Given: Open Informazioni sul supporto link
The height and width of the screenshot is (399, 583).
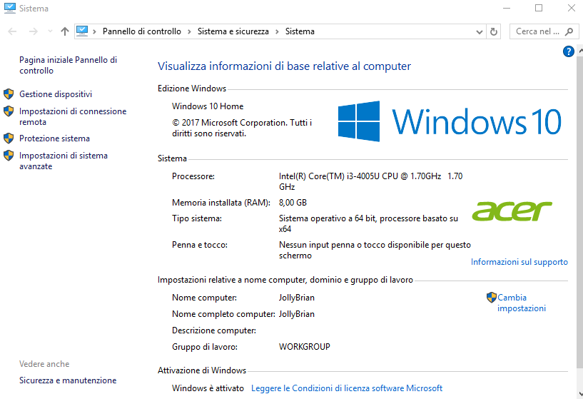Looking at the screenshot, I should 519,262.
